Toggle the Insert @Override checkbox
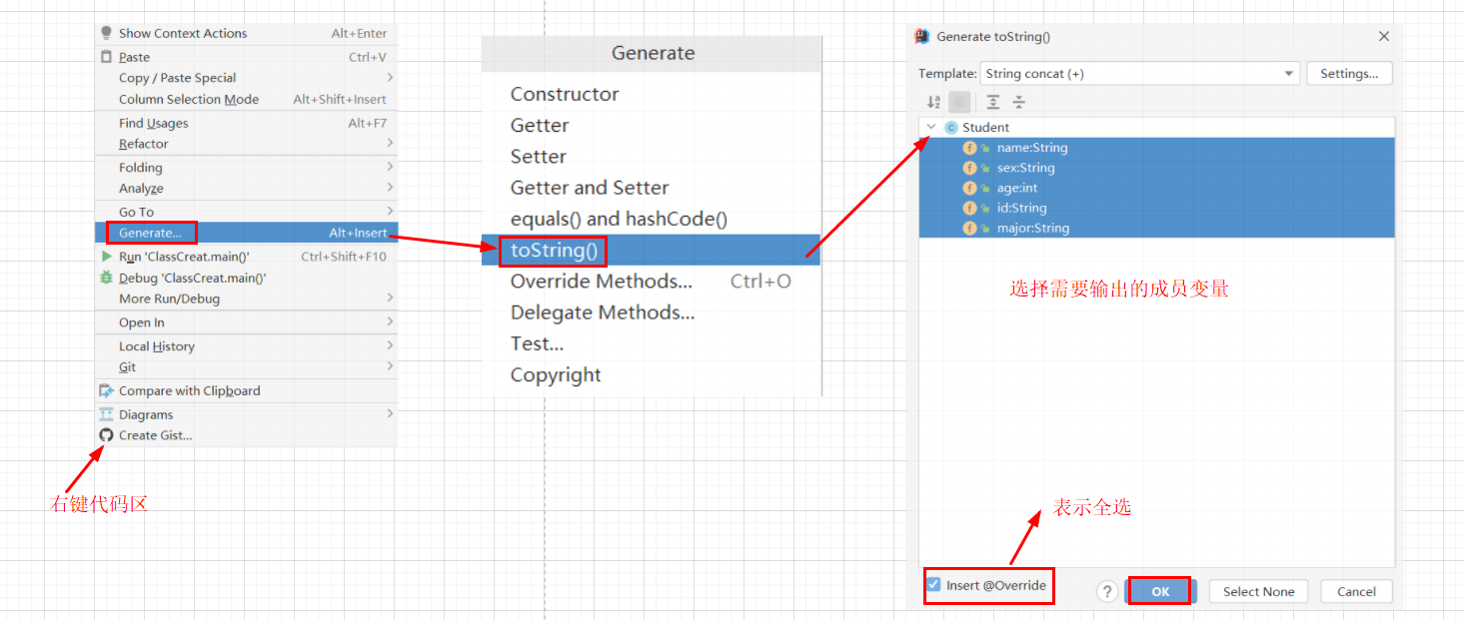This screenshot has width=1464, height=620. coord(933,585)
